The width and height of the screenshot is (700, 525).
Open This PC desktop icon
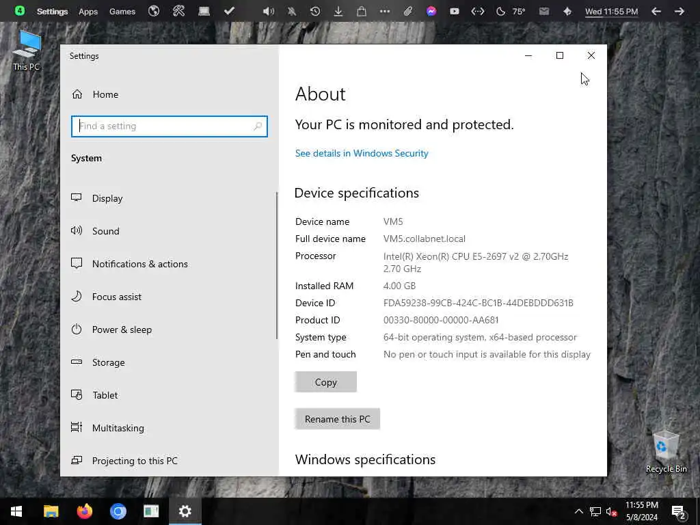tap(27, 51)
